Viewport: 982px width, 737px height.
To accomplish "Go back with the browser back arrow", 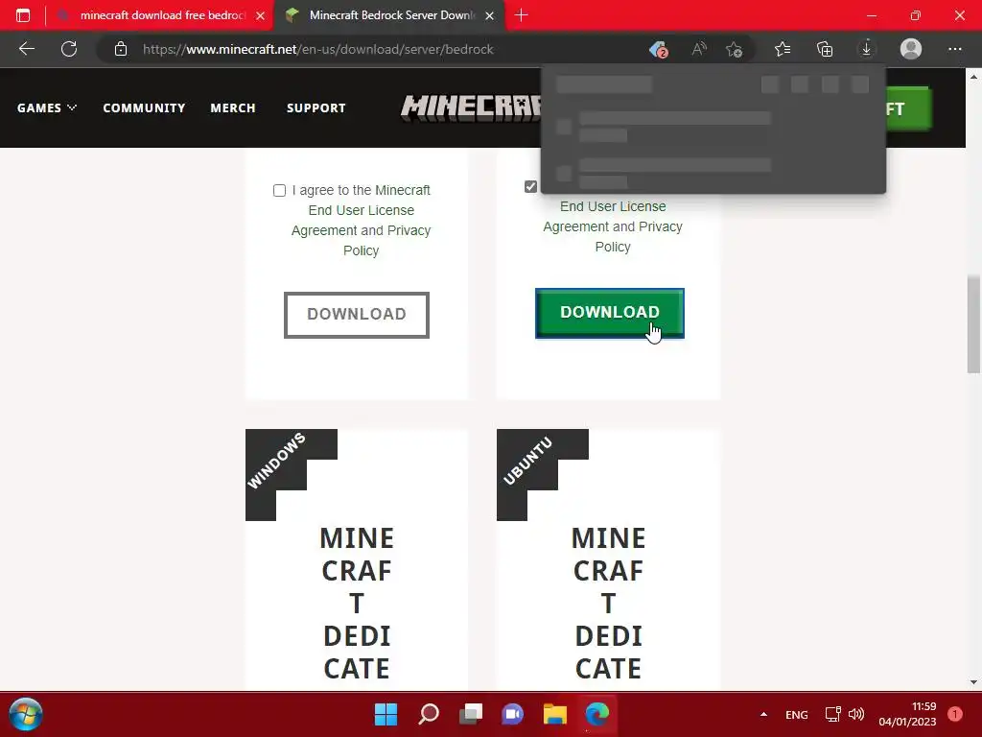I will [x=26, y=49].
